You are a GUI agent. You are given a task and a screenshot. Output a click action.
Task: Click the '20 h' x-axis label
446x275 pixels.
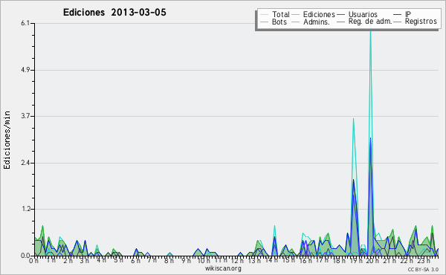(372, 261)
